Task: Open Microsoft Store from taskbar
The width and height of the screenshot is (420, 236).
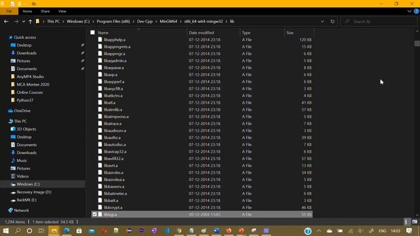Action: click(79, 231)
